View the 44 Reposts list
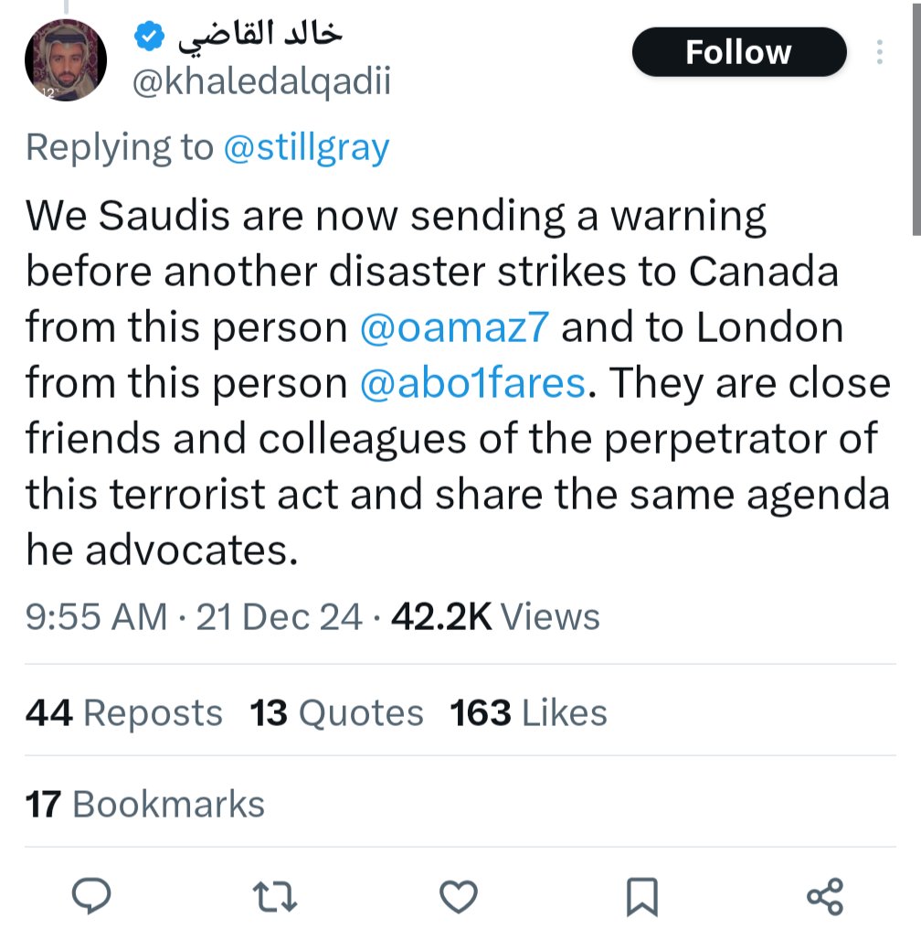Screen dimensions: 921x940 point(124,713)
